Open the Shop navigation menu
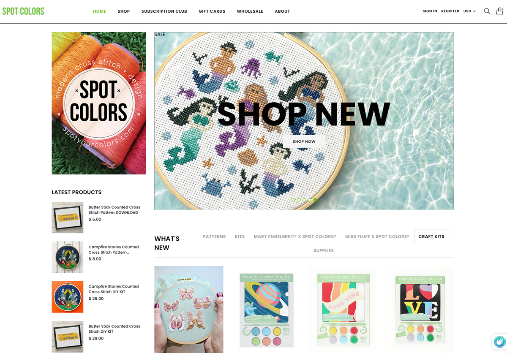 point(124,11)
